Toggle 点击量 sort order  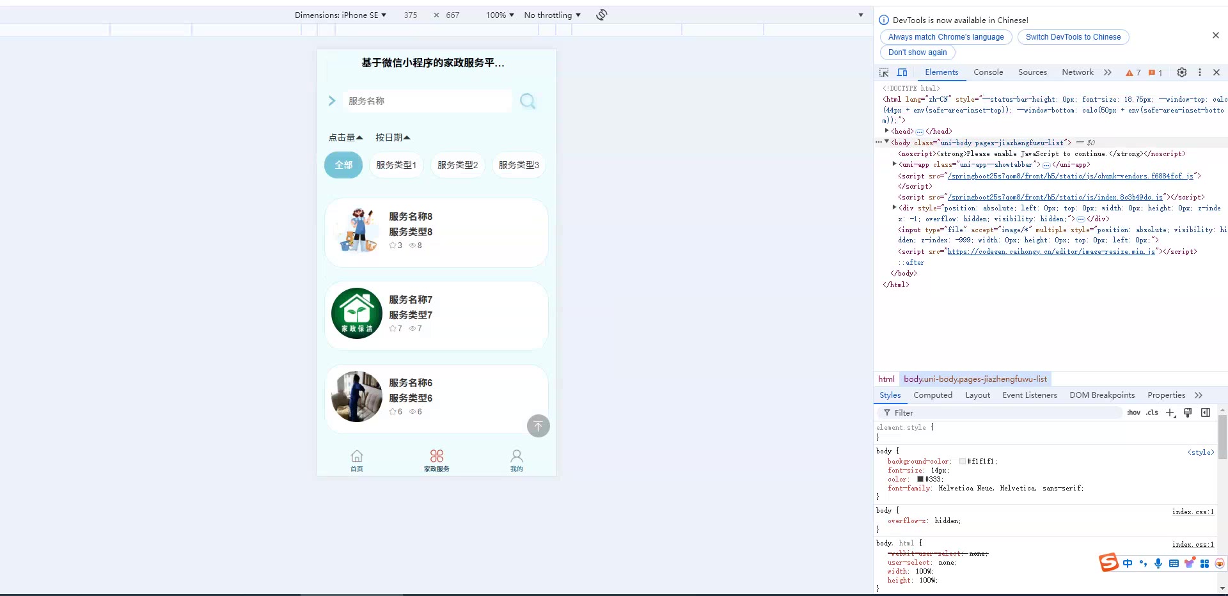[x=345, y=137]
